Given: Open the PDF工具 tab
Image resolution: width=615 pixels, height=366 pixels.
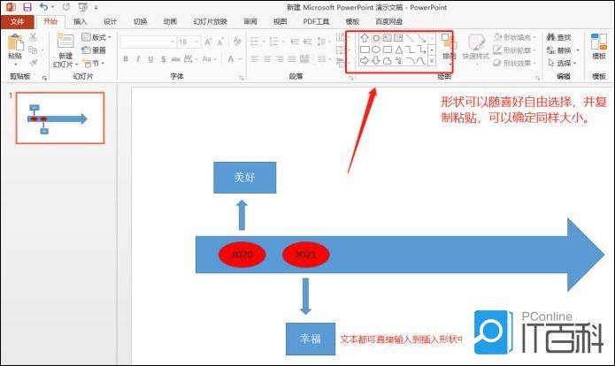Looking at the screenshot, I should pos(316,21).
